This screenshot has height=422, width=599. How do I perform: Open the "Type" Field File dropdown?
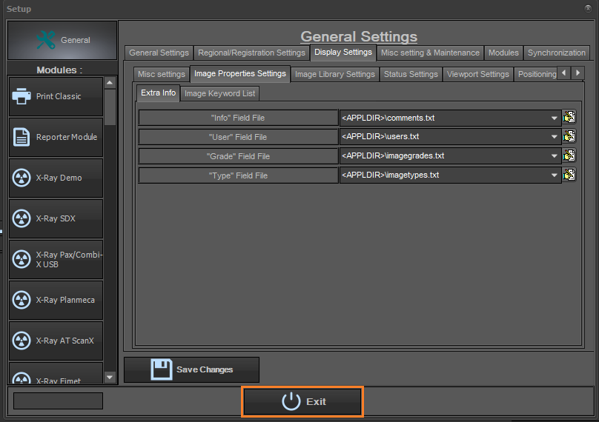tap(555, 175)
